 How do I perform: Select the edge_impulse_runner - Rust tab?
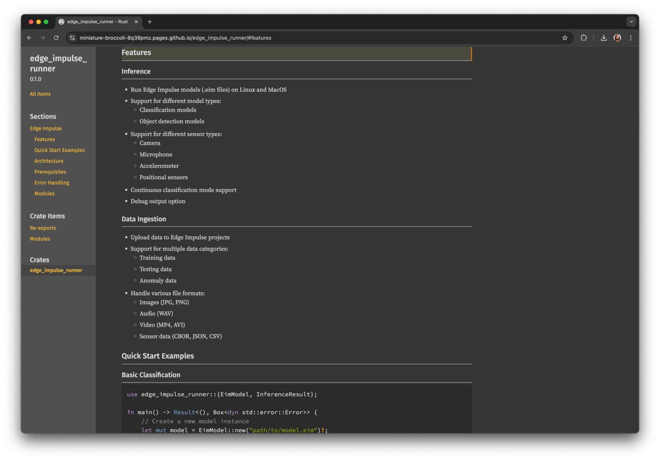[x=98, y=22]
